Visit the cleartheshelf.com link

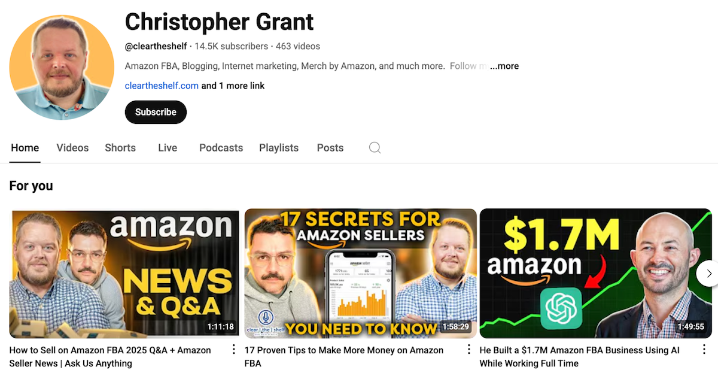coord(162,86)
